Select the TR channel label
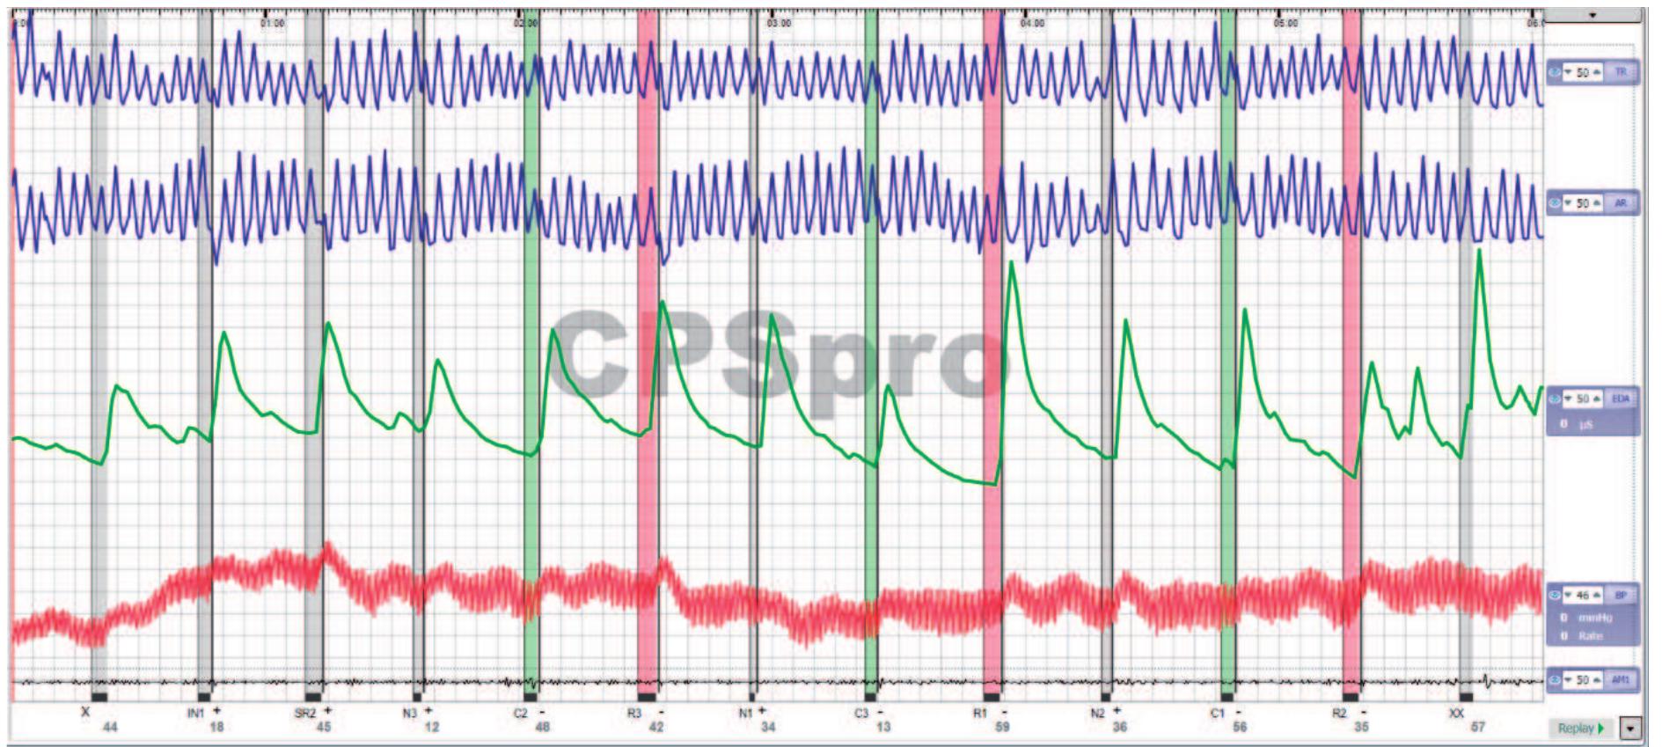This screenshot has width=1662, height=747. pos(1621,72)
